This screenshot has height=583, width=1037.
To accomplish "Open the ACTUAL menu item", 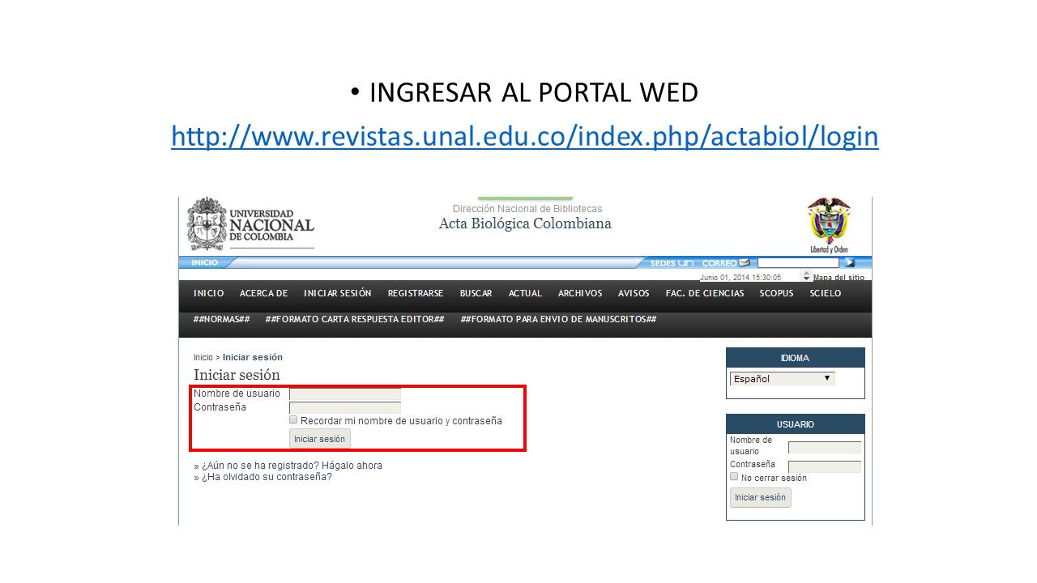I will tap(525, 293).
